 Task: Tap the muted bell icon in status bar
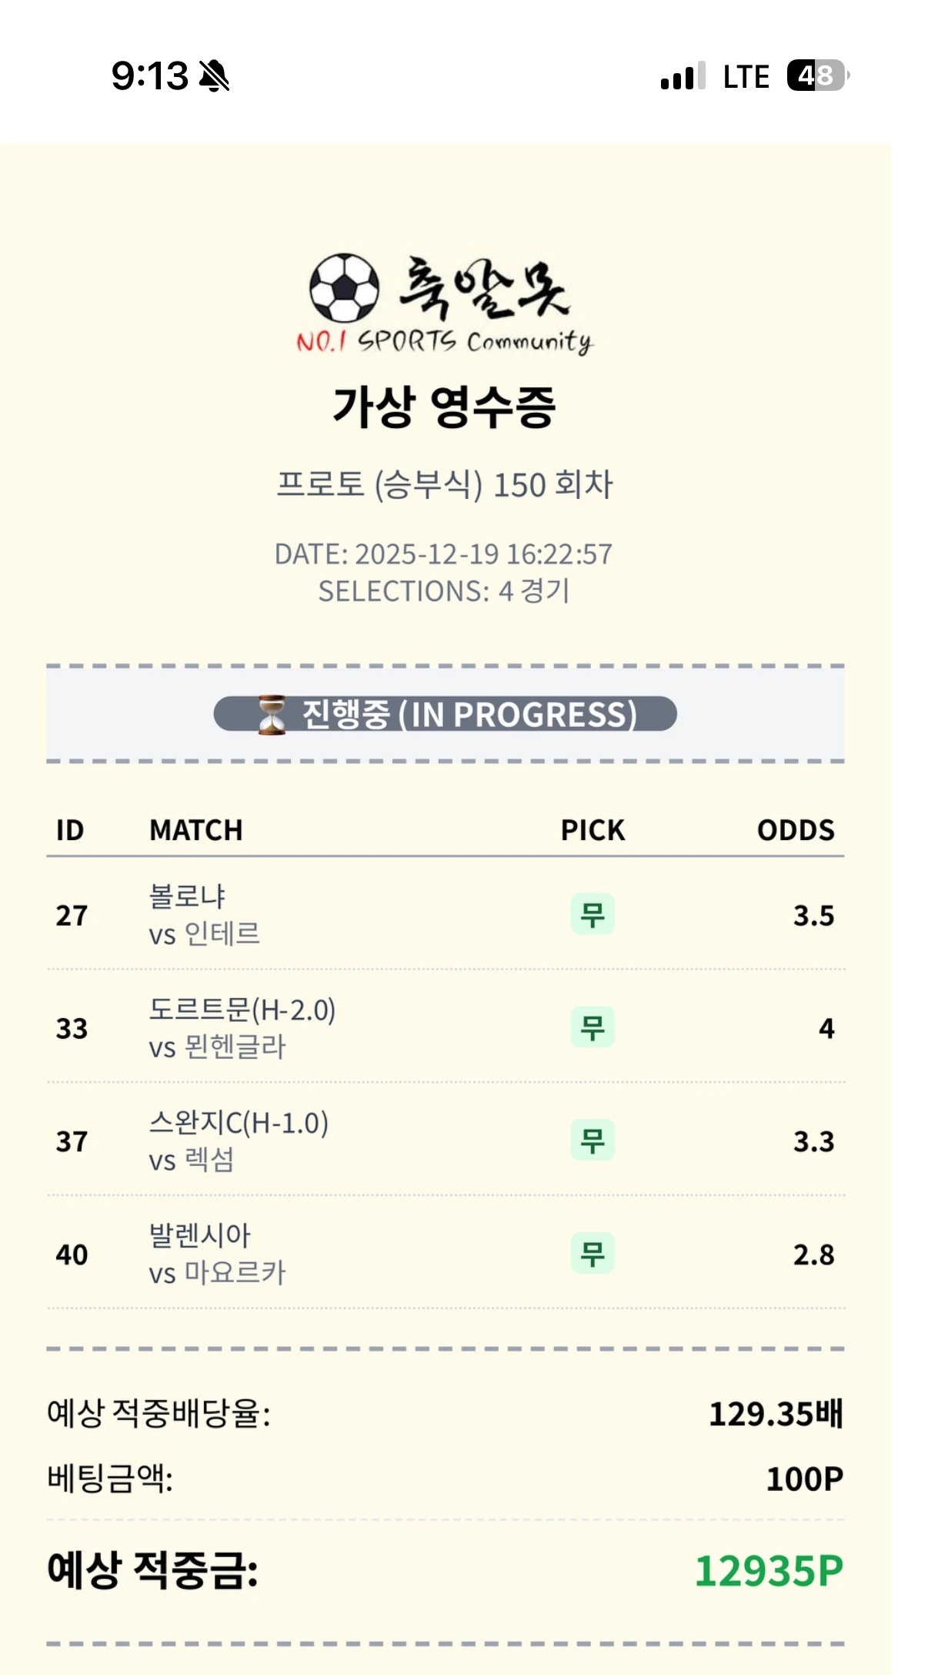pos(214,76)
